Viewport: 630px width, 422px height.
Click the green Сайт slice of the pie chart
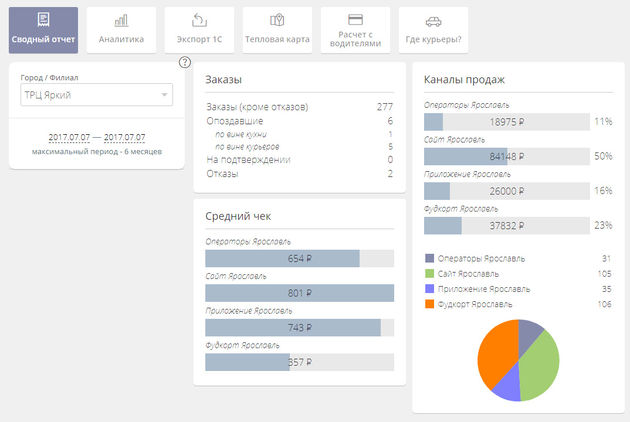540,365
